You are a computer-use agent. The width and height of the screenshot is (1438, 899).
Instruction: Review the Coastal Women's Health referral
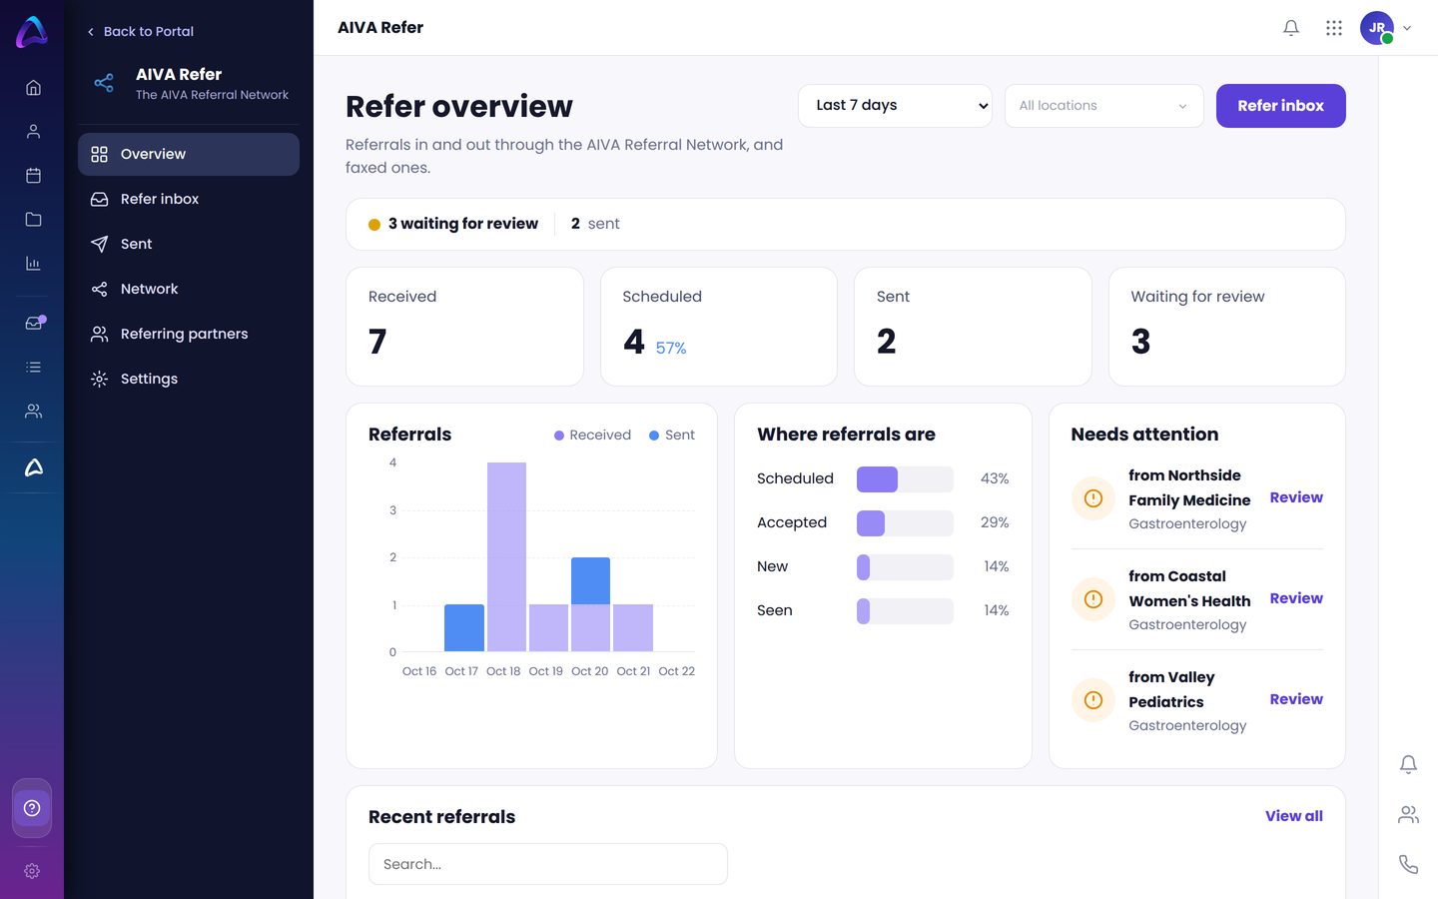pyautogui.click(x=1296, y=598)
